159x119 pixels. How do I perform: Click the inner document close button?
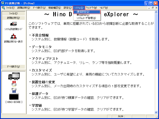pyautogui.click(x=156, y=8)
